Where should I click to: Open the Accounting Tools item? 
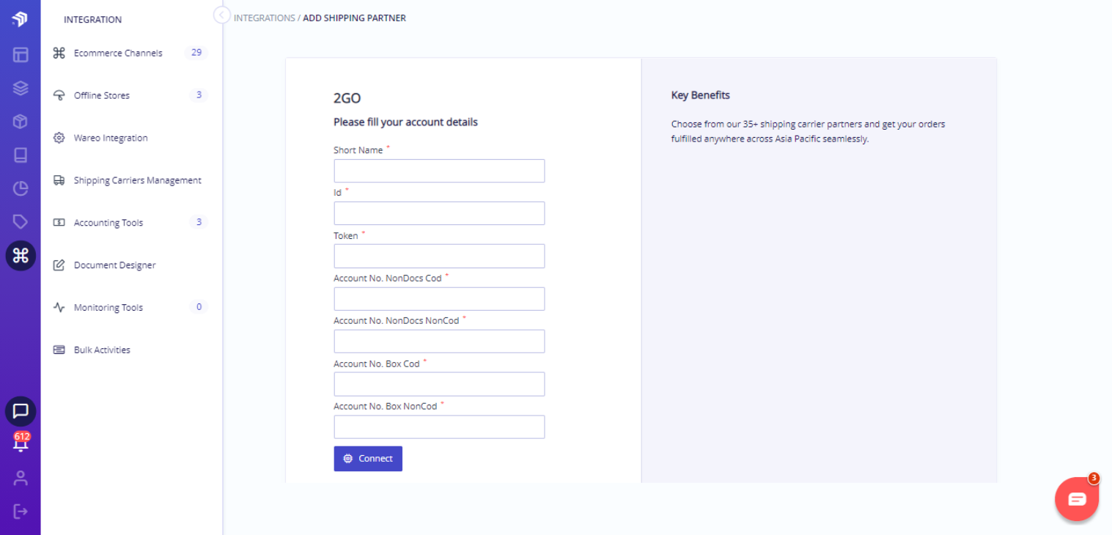130,223
